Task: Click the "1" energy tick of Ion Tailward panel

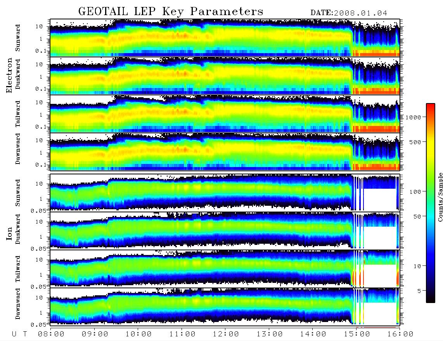Action: click(41, 275)
